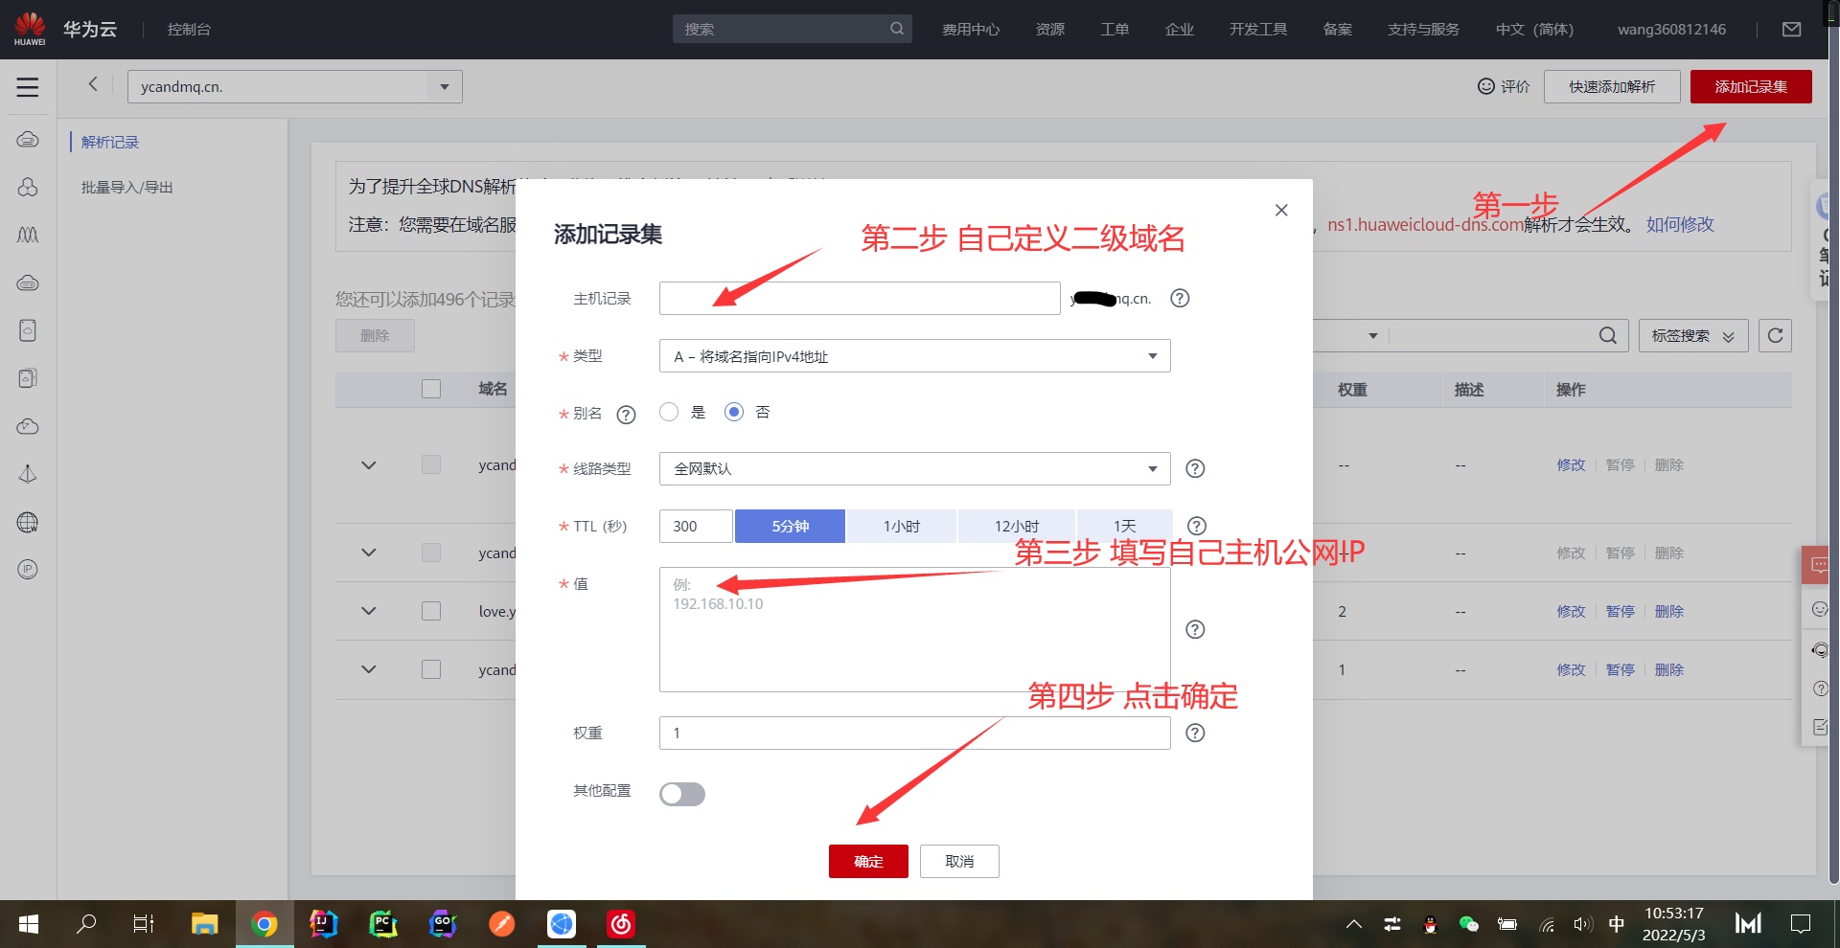Enable the 其他配置 toggle switch
This screenshot has width=1840, height=948.
[681, 793]
